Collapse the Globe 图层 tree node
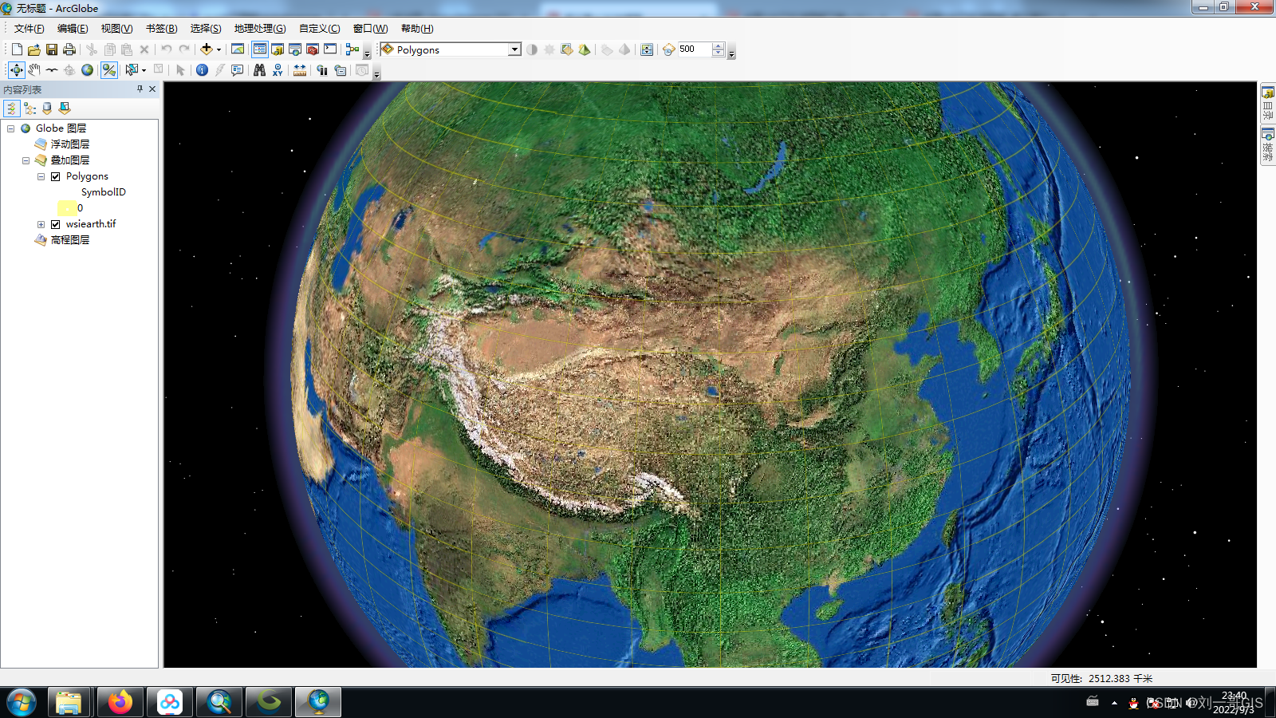 (x=10, y=128)
